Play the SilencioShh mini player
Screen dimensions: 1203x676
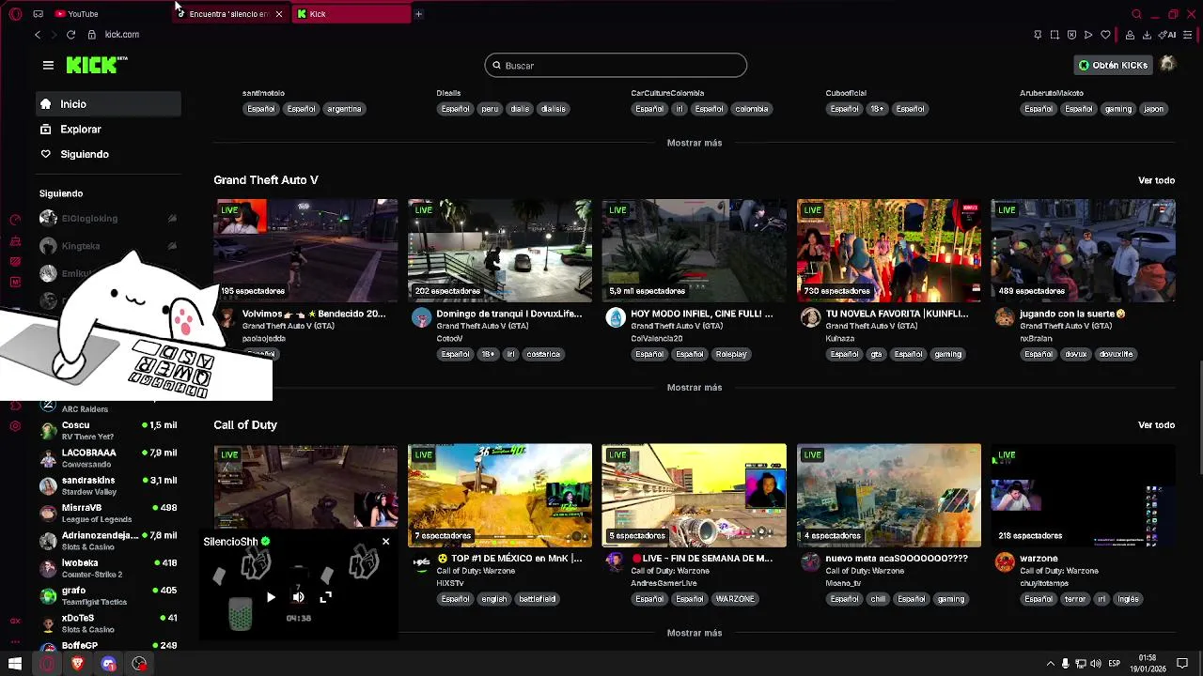coord(271,597)
